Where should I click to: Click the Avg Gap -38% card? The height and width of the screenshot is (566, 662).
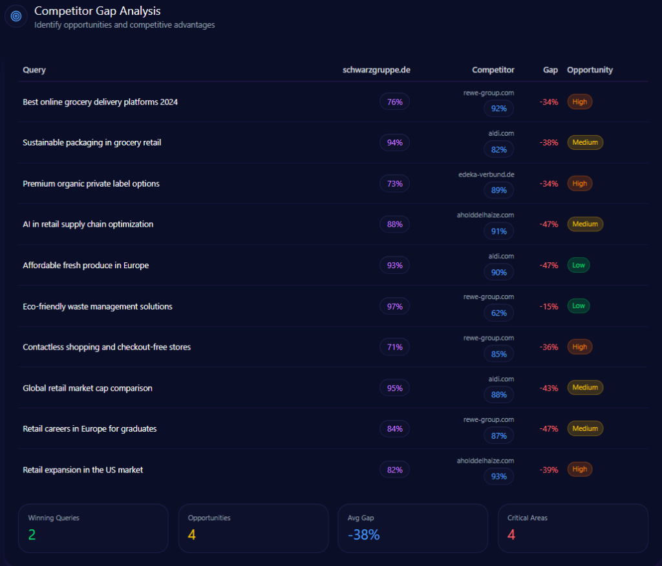[x=412, y=528]
